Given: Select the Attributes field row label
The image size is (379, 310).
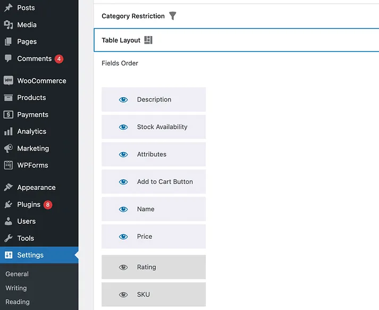Looking at the screenshot, I should tap(152, 154).
